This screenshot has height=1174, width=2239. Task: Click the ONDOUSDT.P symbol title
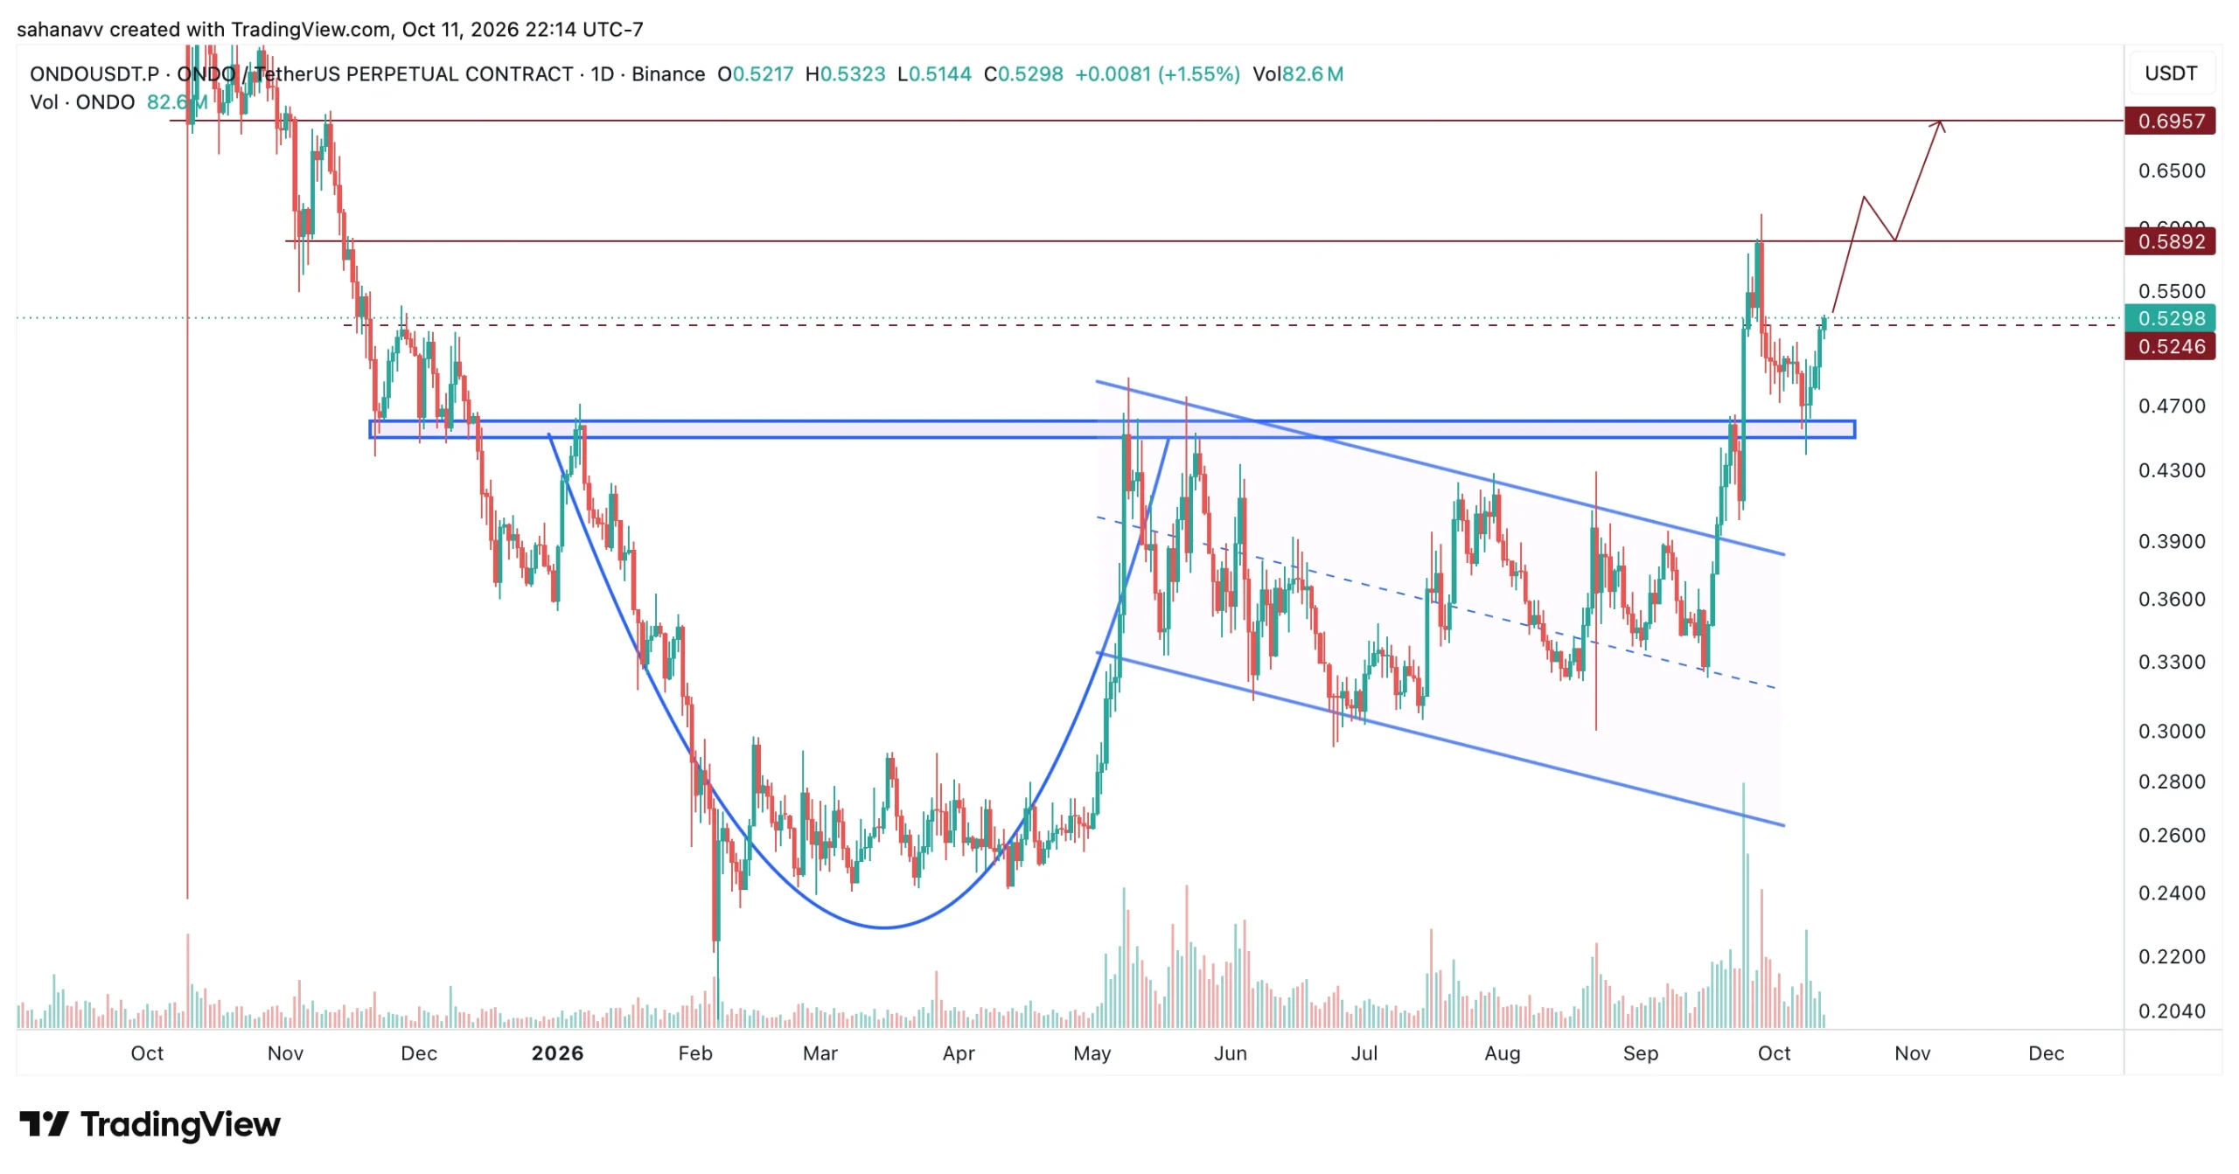tap(94, 74)
